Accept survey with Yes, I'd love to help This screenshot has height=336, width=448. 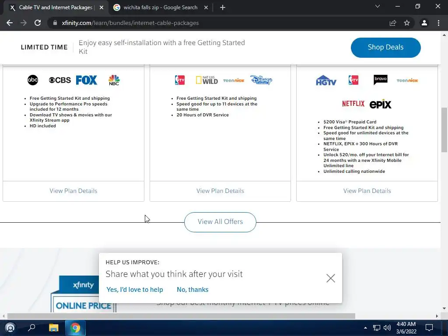(135, 290)
